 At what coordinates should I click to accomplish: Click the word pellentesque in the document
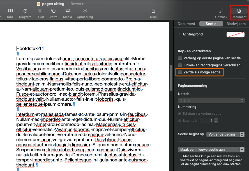click(x=29, y=104)
